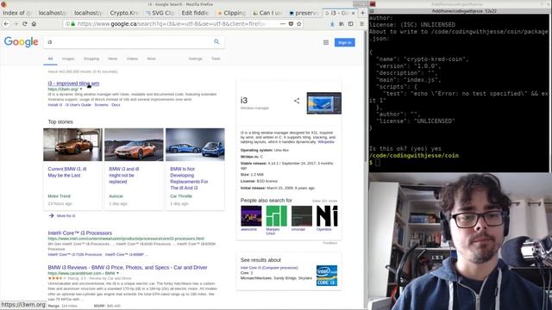Click the browser forward arrow
The width and height of the screenshot is (552, 310).
pyautogui.click(x=16, y=24)
